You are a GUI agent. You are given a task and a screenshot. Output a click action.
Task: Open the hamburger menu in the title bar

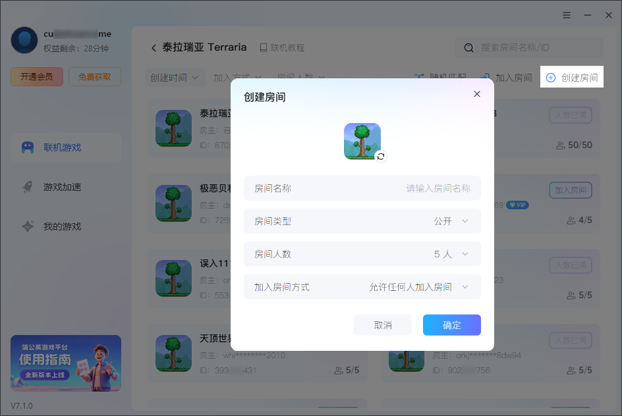pyautogui.click(x=567, y=15)
